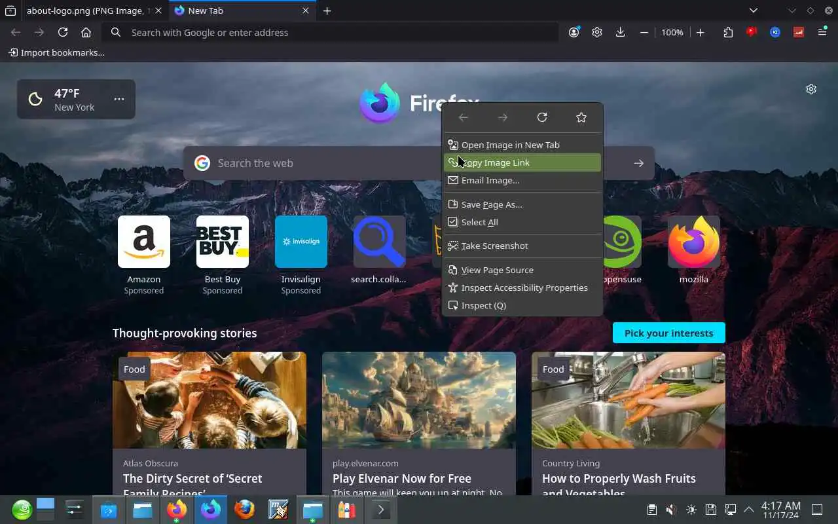Click Import bookmarks in bookmarks bar
The width and height of the screenshot is (838, 524).
(56, 52)
